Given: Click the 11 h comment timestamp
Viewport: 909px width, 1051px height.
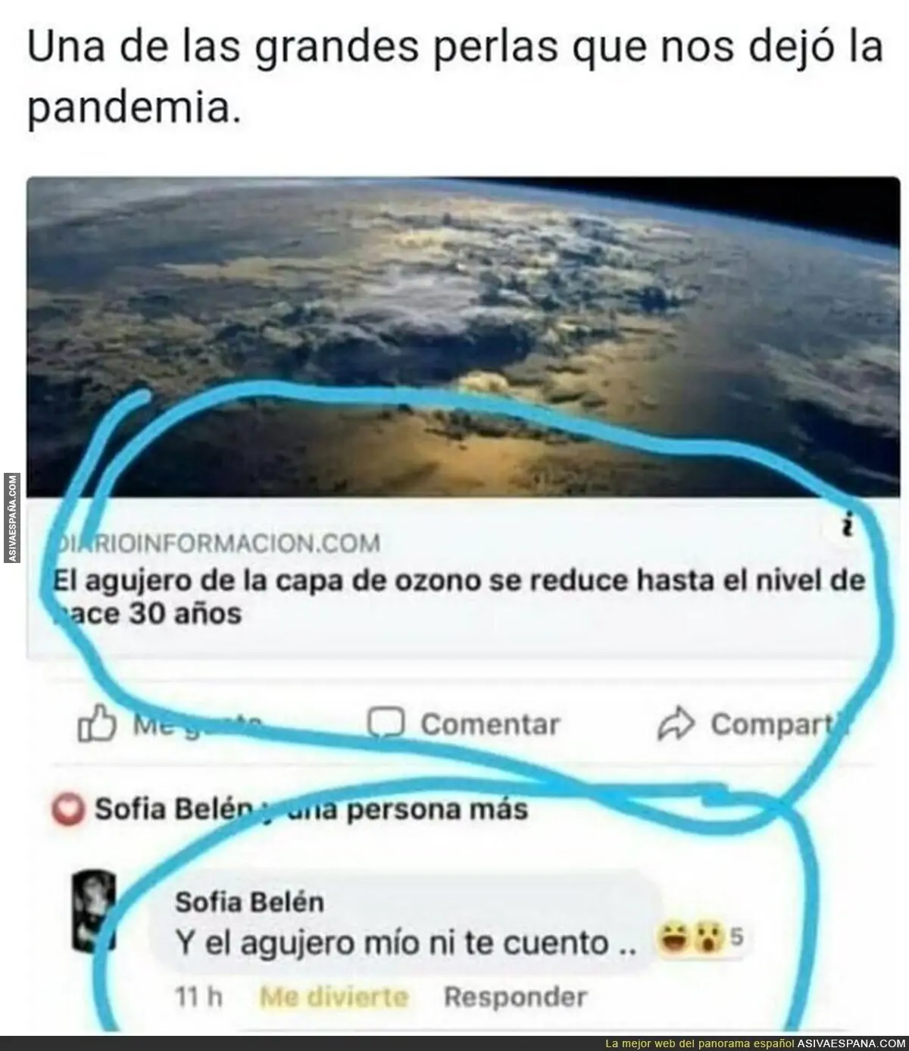Looking at the screenshot, I should pos(198,997).
